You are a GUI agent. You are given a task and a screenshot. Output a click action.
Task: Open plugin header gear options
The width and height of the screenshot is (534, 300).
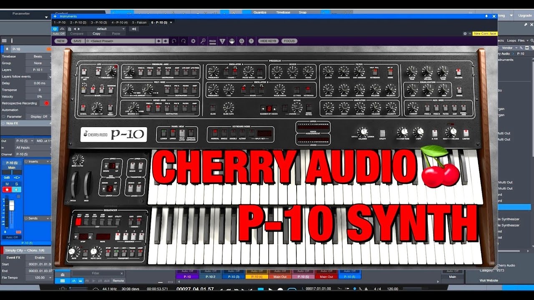click(x=465, y=33)
